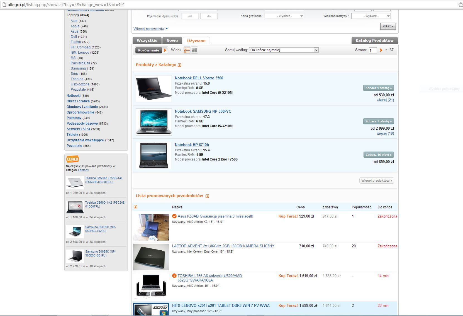The width and height of the screenshot is (463, 316).
Task: Click the next page orange arrow
Action: [381, 50]
